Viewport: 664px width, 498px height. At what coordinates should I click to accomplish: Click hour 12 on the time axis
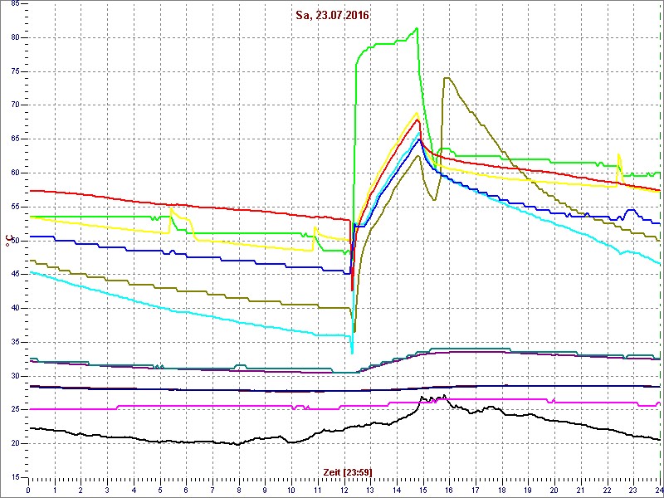click(x=344, y=490)
